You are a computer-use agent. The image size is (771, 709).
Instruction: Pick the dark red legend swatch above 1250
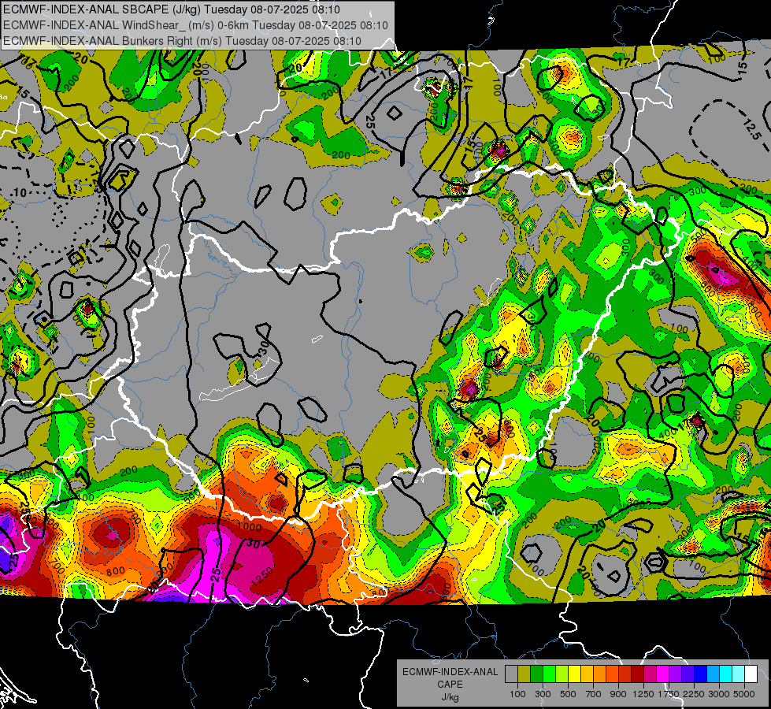coord(638,674)
